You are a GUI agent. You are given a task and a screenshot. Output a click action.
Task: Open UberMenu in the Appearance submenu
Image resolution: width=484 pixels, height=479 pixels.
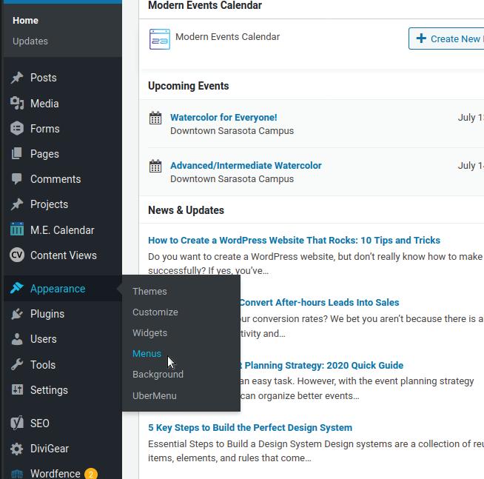click(155, 395)
